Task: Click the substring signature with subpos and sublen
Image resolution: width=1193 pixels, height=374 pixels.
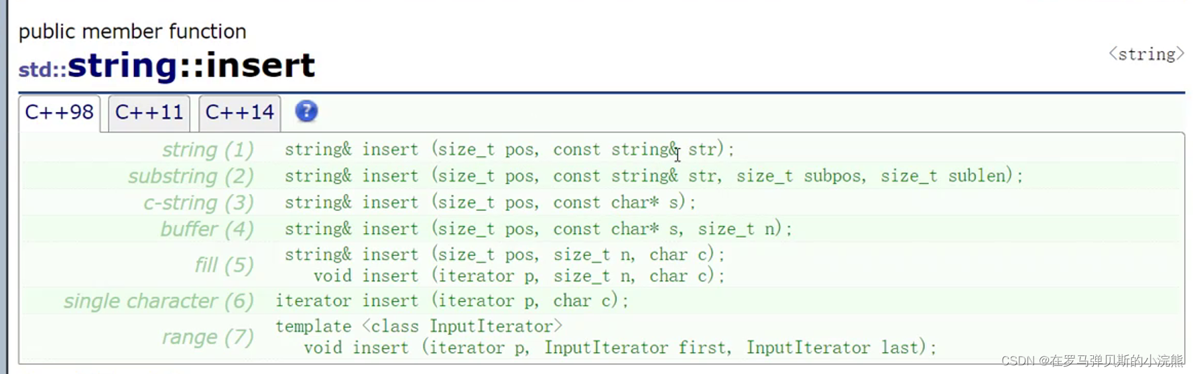Action: click(653, 176)
